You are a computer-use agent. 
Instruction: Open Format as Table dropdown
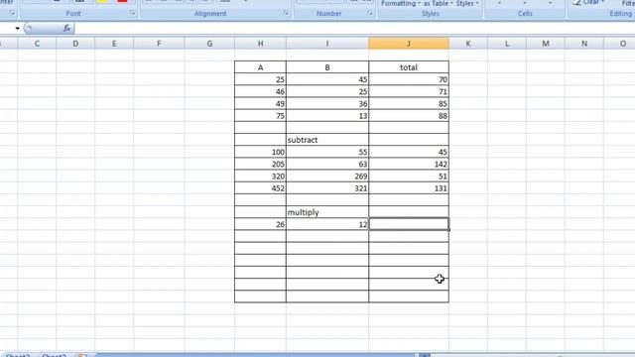[x=438, y=4]
